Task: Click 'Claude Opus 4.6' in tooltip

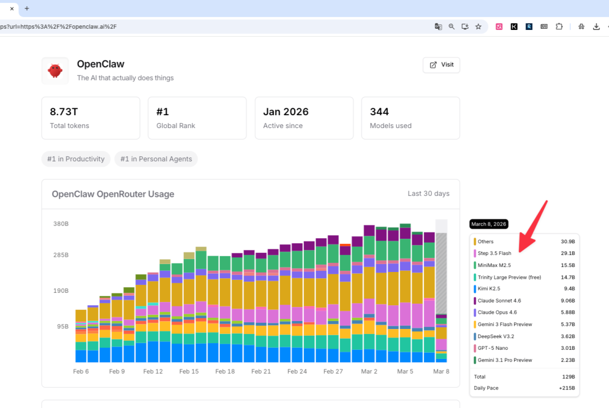Action: pos(497,313)
